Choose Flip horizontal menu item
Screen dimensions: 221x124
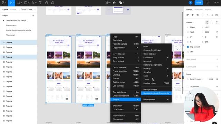[x=126, y=116]
